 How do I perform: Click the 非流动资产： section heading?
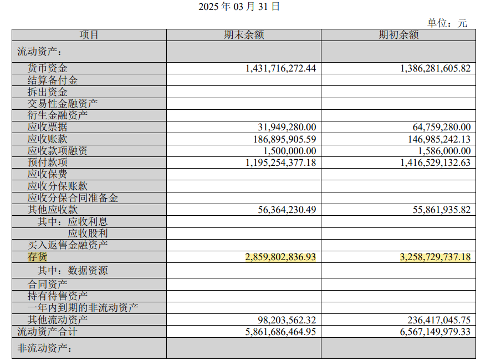coord(44,348)
